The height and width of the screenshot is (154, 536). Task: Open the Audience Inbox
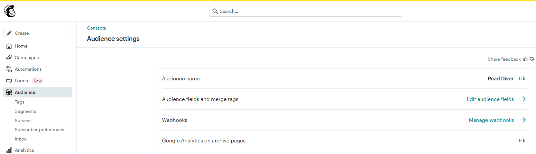21,139
